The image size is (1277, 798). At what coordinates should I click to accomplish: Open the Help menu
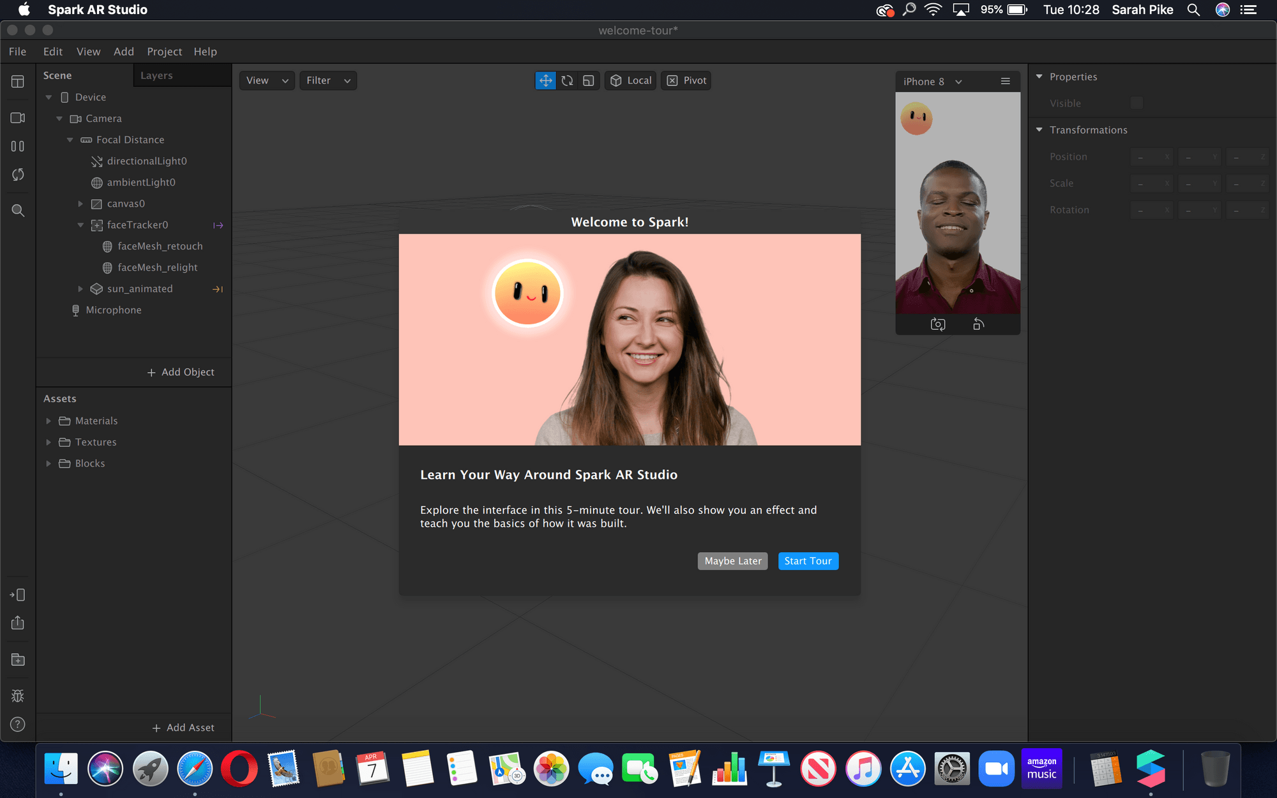tap(205, 52)
